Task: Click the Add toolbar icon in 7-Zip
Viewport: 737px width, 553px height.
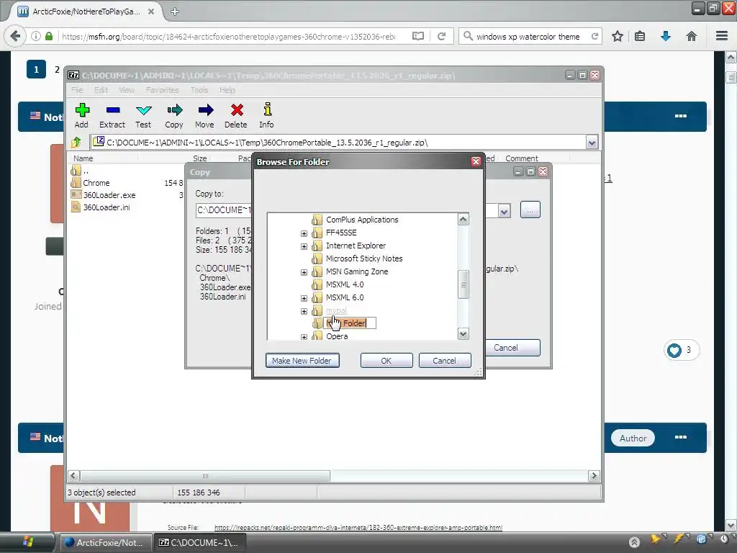Action: coord(82,110)
